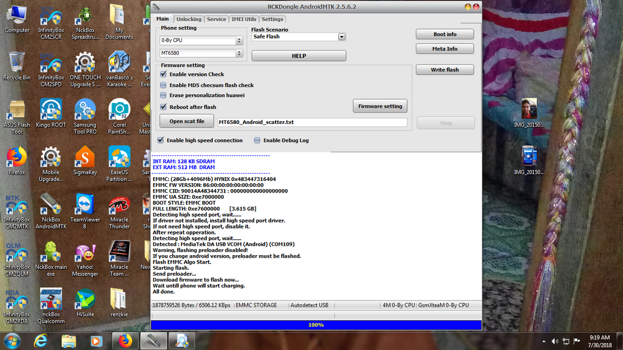Select the wrench icon on the NCKDongle titlebar
This screenshot has width=623, height=350.
point(156,7)
